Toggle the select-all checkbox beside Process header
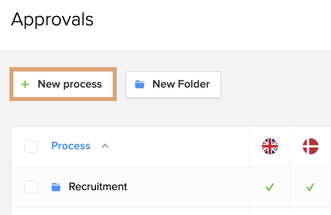This screenshot has width=331, height=215. coord(31,146)
